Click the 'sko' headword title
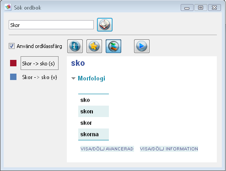Image resolution: width=226 pixels, height=171 pixels. pyautogui.click(x=78, y=63)
